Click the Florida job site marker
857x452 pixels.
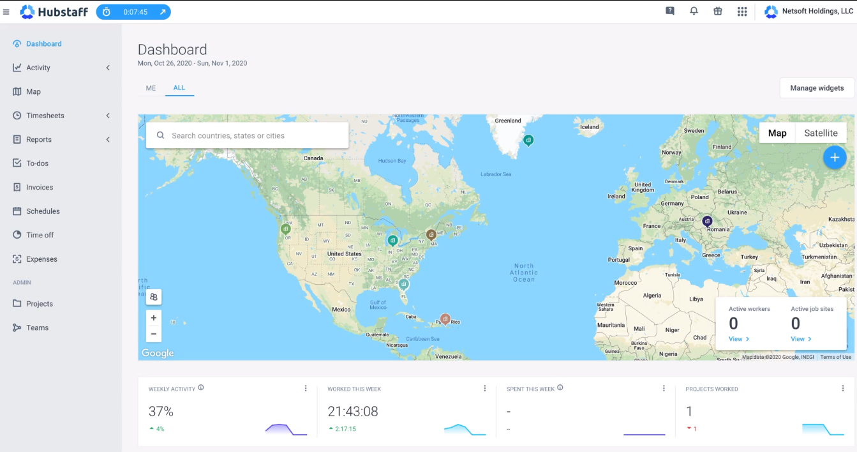(403, 284)
